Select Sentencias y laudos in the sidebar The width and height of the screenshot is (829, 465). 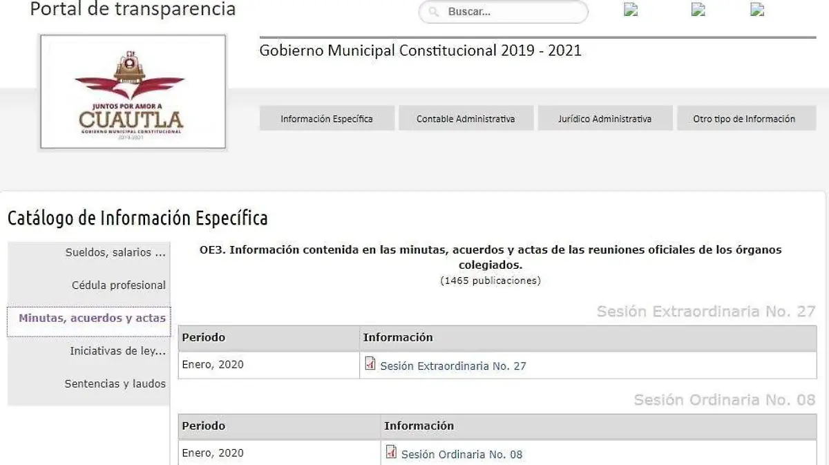point(115,383)
